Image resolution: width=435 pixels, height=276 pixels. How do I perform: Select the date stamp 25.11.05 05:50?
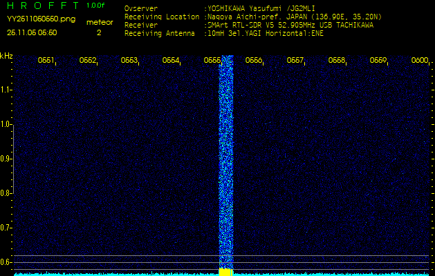point(32,32)
